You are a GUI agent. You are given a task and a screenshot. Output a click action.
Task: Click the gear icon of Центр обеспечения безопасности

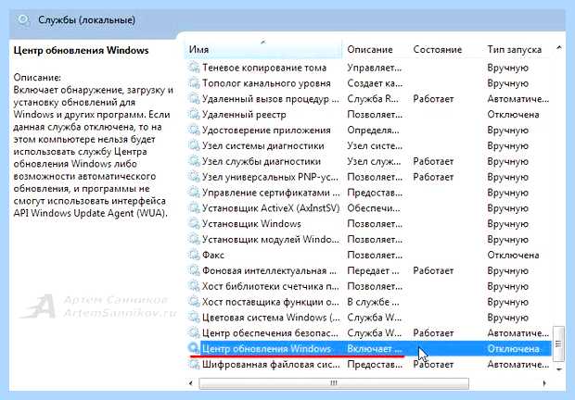point(193,333)
